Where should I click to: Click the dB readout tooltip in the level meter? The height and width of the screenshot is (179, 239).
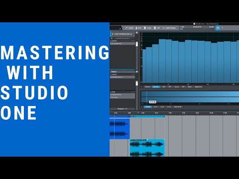click(152, 102)
